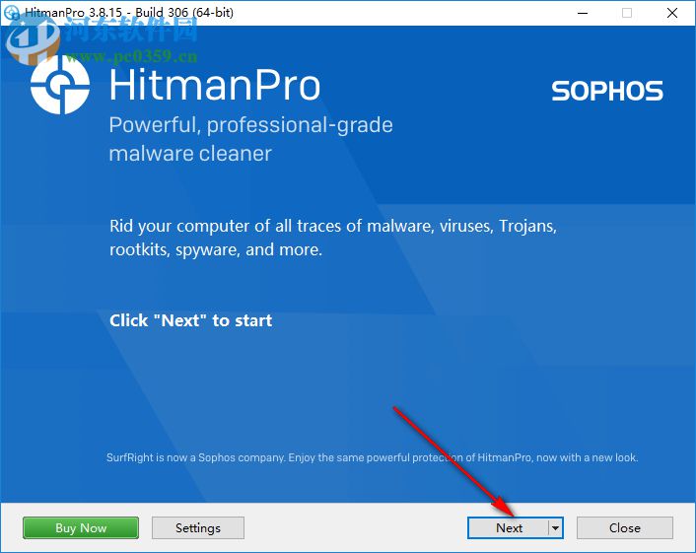Click the HitmanPro crosshair logo icon
This screenshot has width=696, height=553.
click(x=60, y=85)
